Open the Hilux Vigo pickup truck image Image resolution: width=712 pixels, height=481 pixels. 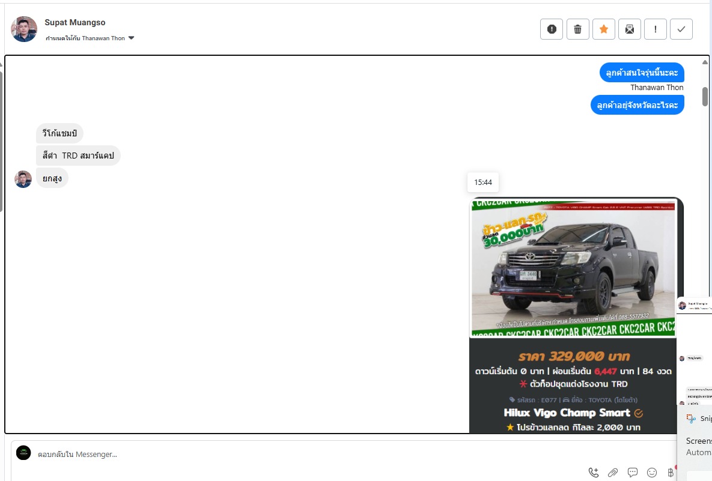click(x=574, y=268)
